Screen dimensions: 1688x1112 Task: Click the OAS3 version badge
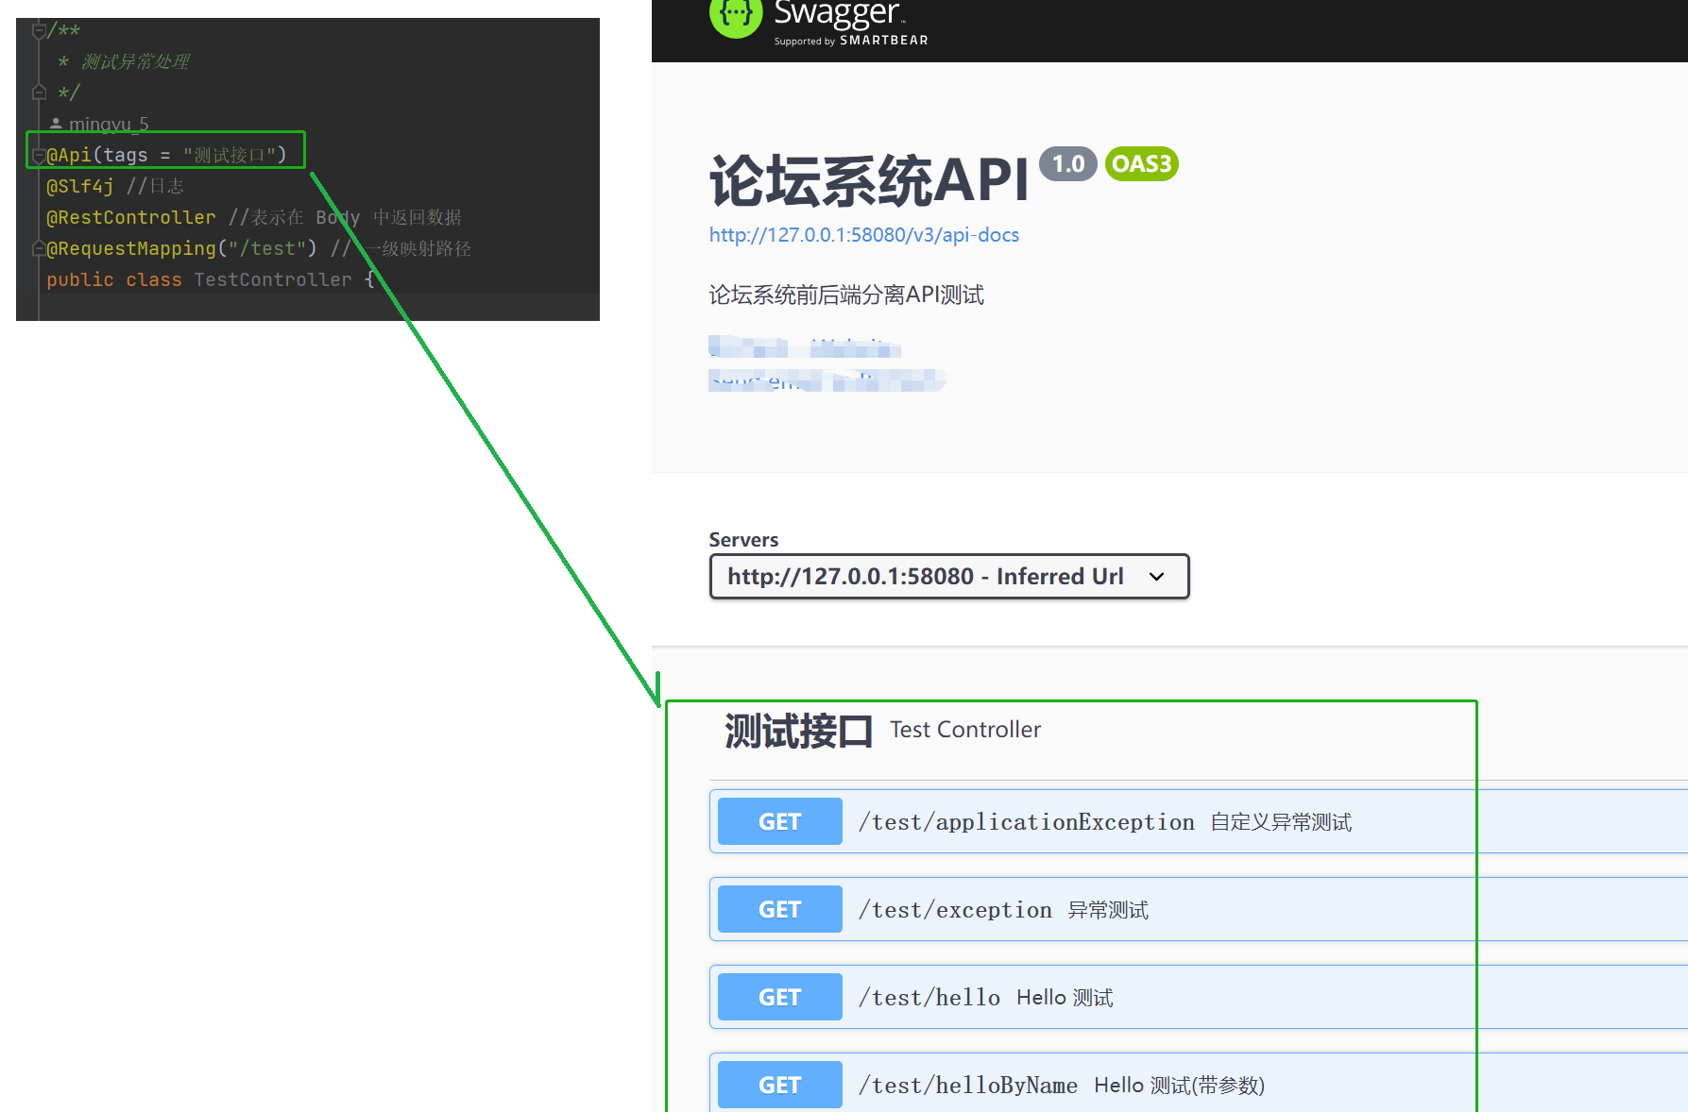click(x=1141, y=164)
